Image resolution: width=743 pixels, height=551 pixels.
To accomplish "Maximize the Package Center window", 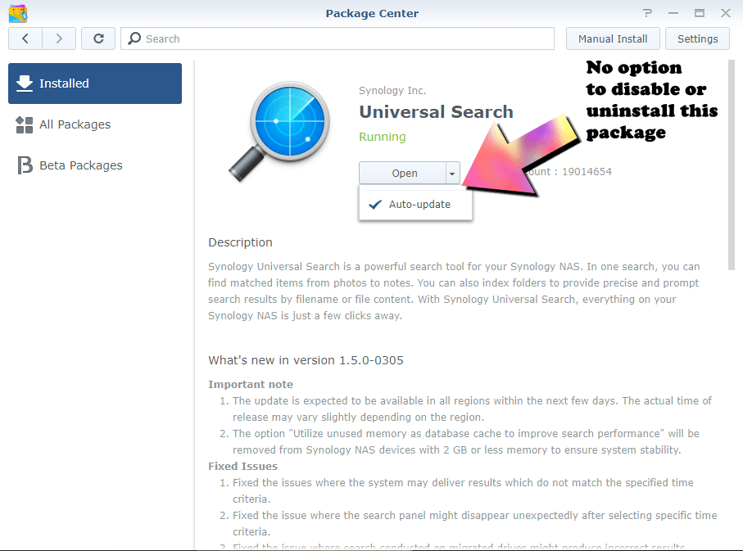I will pyautogui.click(x=700, y=13).
